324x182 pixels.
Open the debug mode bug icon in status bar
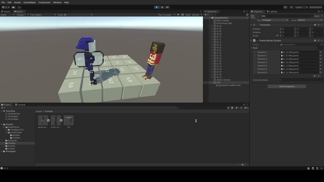(309, 168)
